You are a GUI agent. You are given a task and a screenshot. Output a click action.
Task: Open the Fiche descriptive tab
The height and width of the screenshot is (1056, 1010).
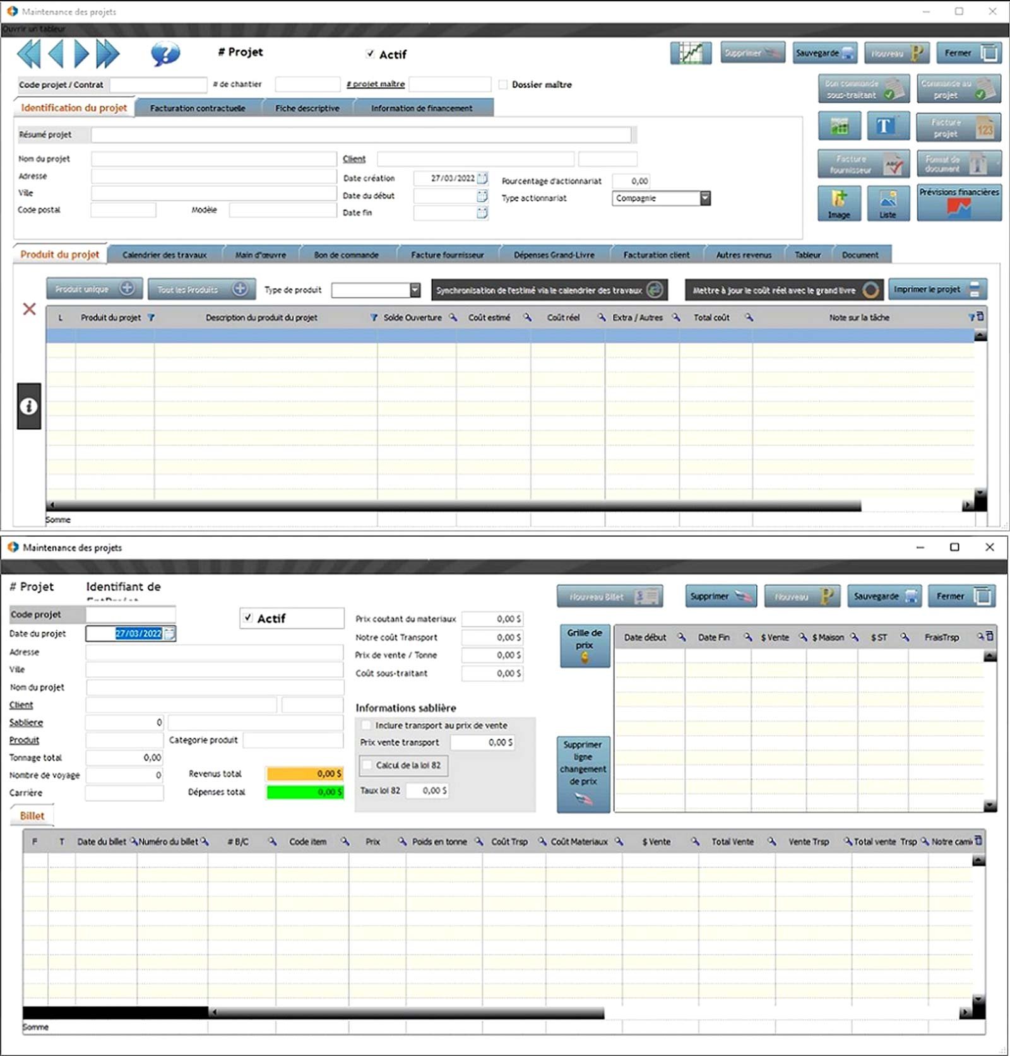tap(307, 108)
